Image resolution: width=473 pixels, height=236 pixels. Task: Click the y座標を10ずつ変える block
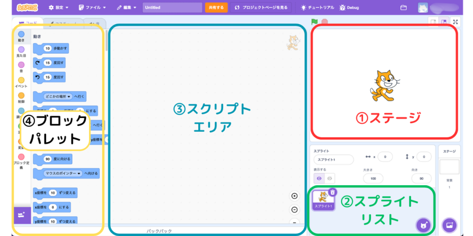(55, 221)
